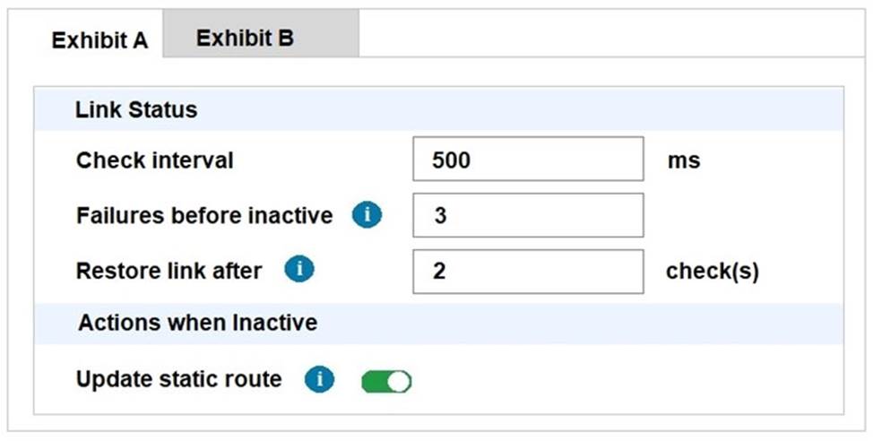Click the check(s) unit text
This screenshot has width=873, height=441.
click(x=712, y=272)
